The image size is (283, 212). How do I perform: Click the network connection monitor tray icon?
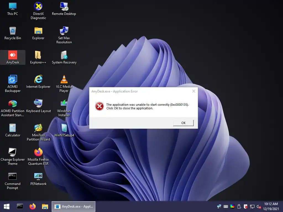[x=252, y=206]
